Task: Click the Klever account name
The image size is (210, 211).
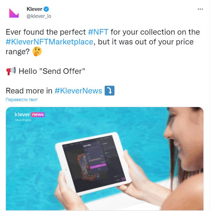Action: [x=34, y=9]
